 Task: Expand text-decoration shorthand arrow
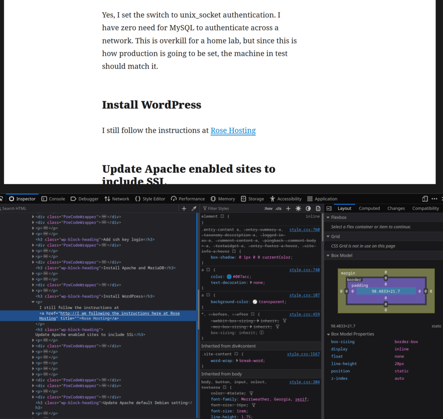coord(251,283)
